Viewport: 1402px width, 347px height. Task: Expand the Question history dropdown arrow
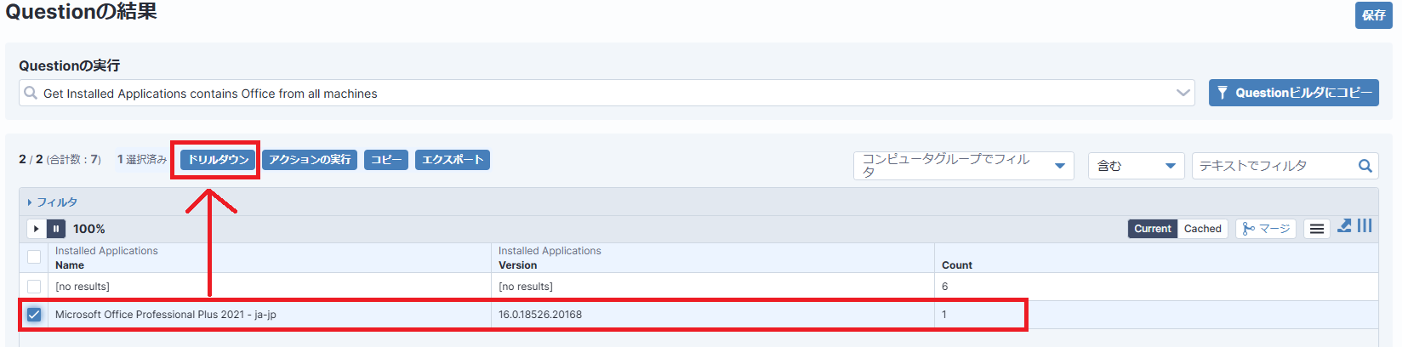coord(1183,93)
